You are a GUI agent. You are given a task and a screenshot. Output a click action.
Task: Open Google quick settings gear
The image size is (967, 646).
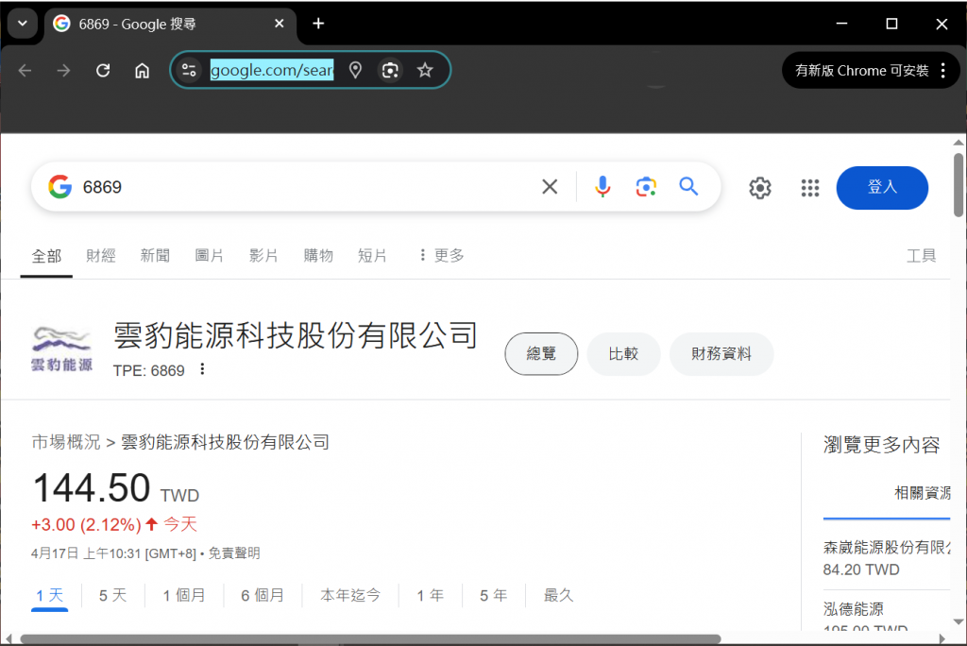click(x=760, y=188)
